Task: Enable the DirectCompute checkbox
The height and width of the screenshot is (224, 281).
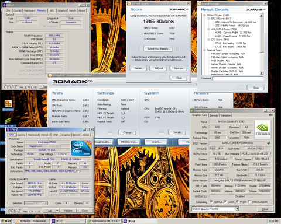Action: tap(249, 202)
